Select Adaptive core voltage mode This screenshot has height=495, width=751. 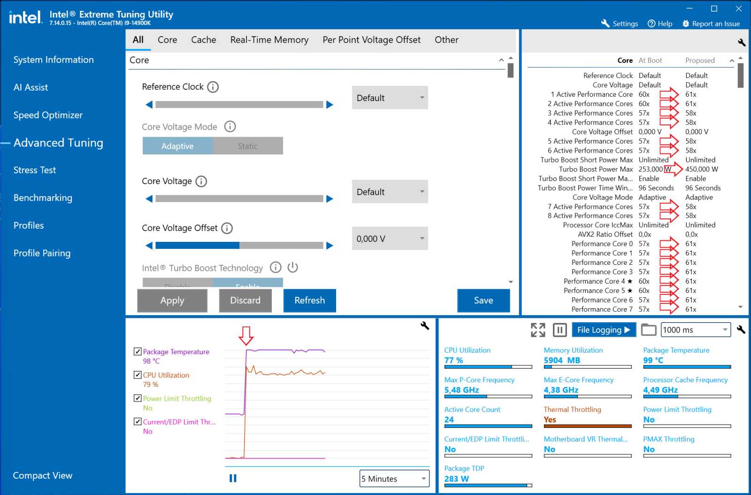(x=177, y=146)
